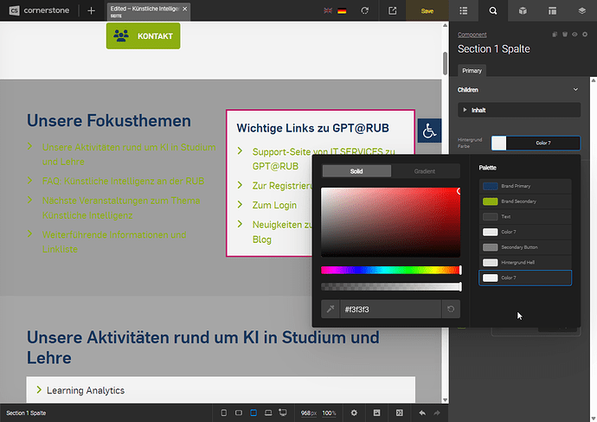Open a new document with the plus icon
This screenshot has width=597, height=422.
tap(91, 10)
